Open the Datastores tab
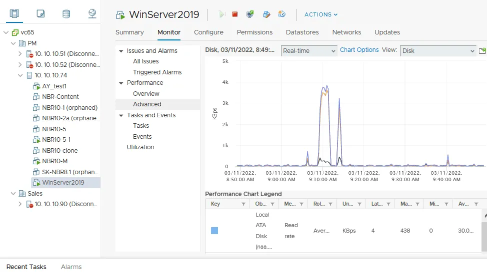Screen dimensions: 487x273 click(302, 32)
